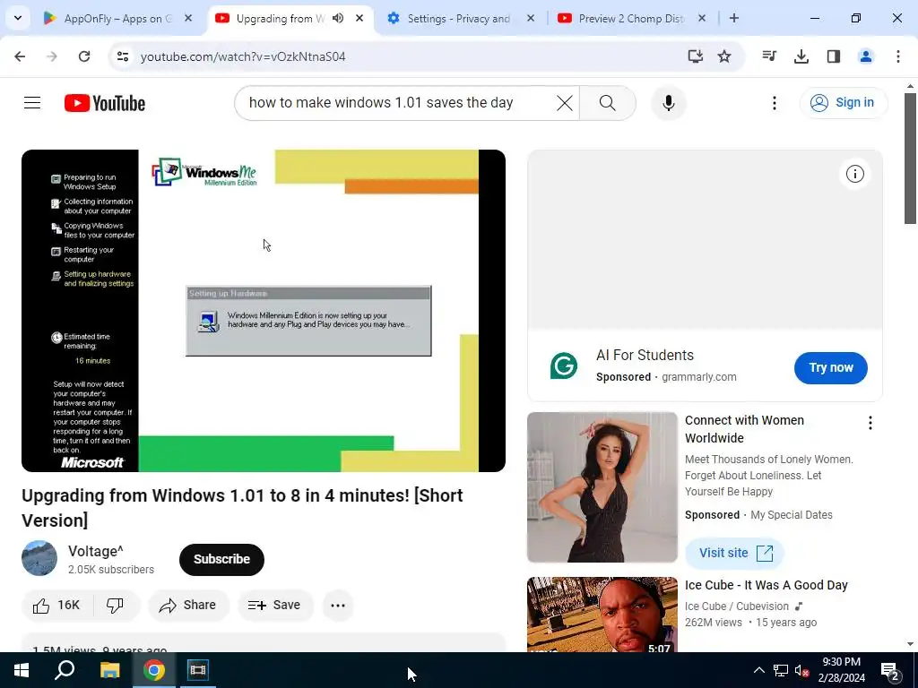Open the Voltage^ channel name
This screenshot has height=688, width=918.
[x=95, y=551]
